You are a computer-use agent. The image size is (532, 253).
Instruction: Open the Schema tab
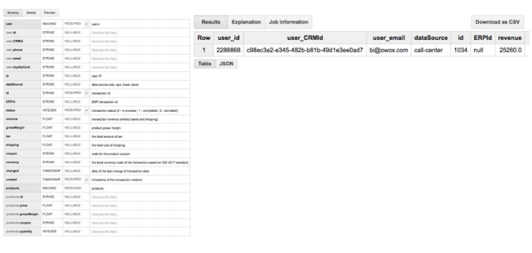(13, 13)
